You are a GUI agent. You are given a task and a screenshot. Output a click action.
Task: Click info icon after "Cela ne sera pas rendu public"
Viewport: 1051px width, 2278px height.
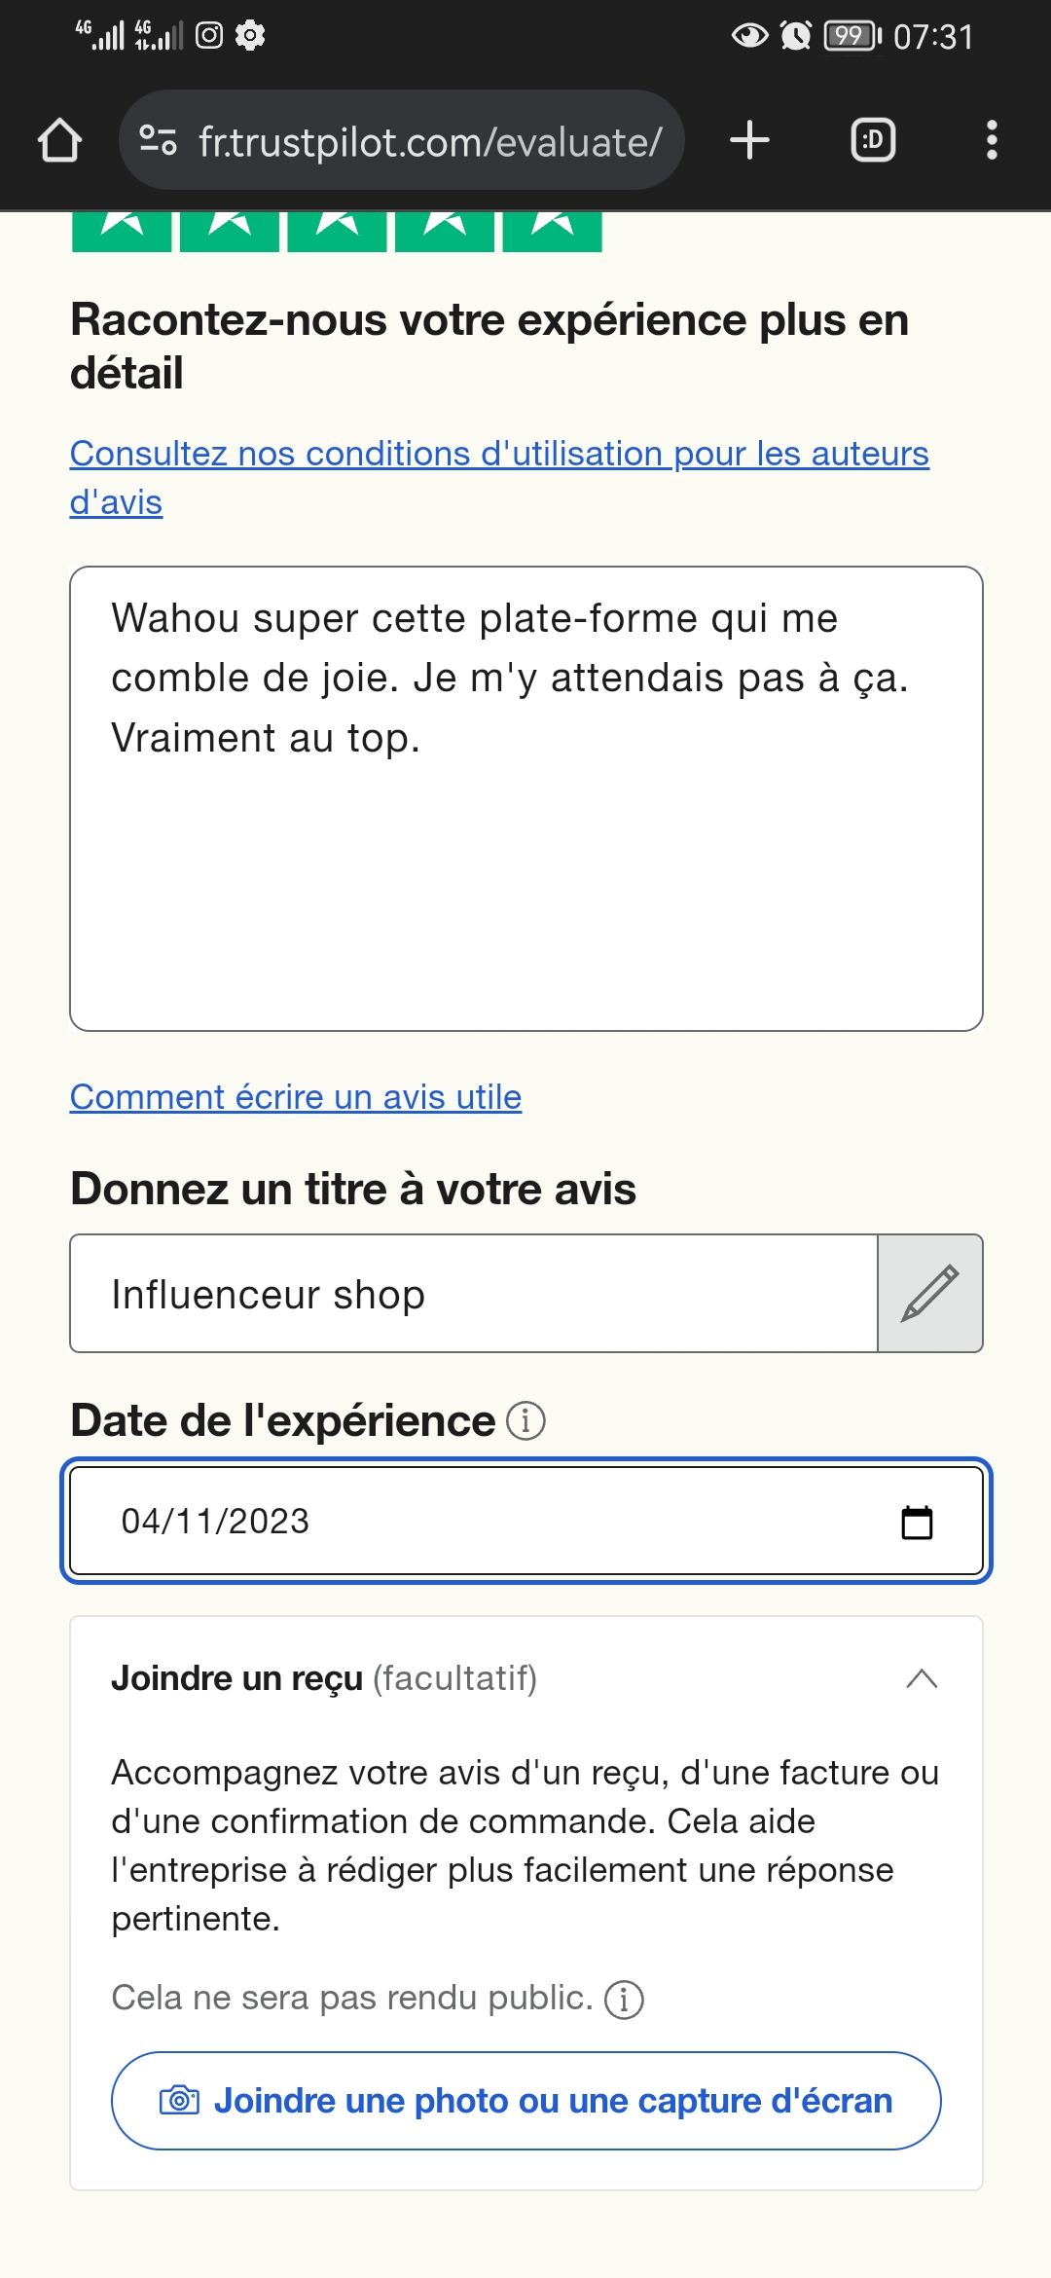click(x=624, y=2000)
